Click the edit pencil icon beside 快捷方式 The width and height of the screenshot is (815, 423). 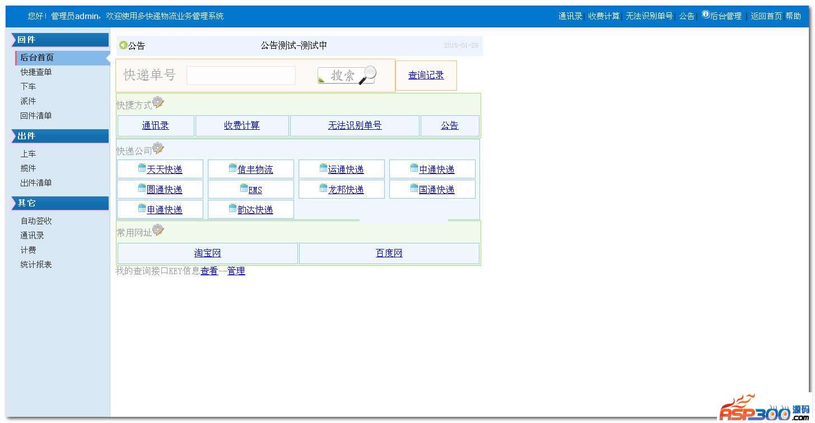[x=158, y=102]
